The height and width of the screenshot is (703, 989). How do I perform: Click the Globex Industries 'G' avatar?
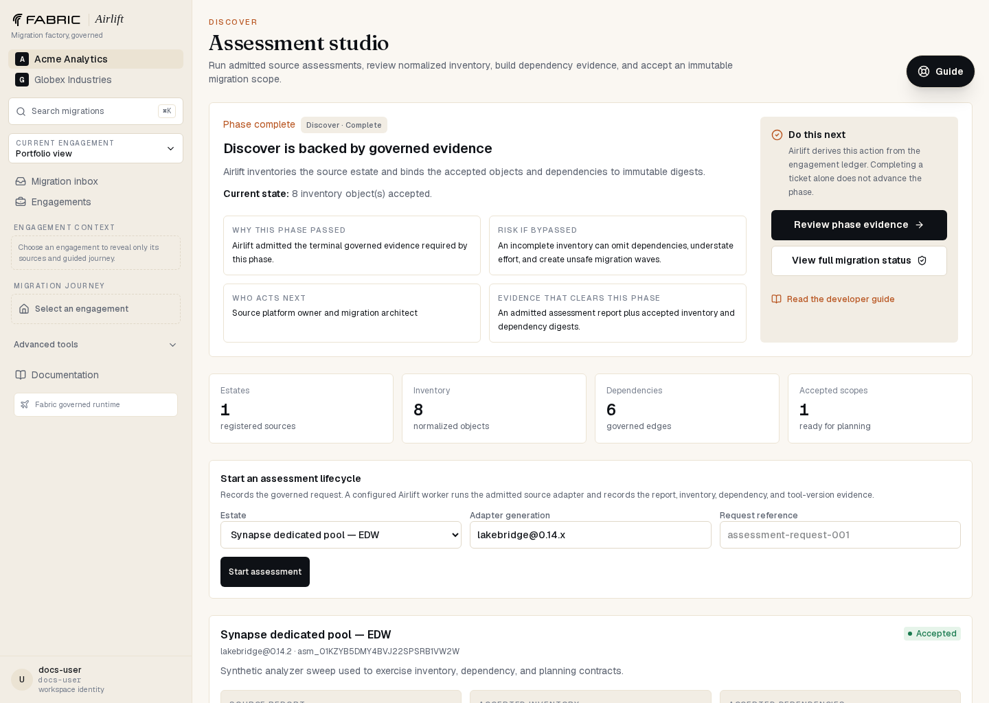pyautogui.click(x=22, y=80)
